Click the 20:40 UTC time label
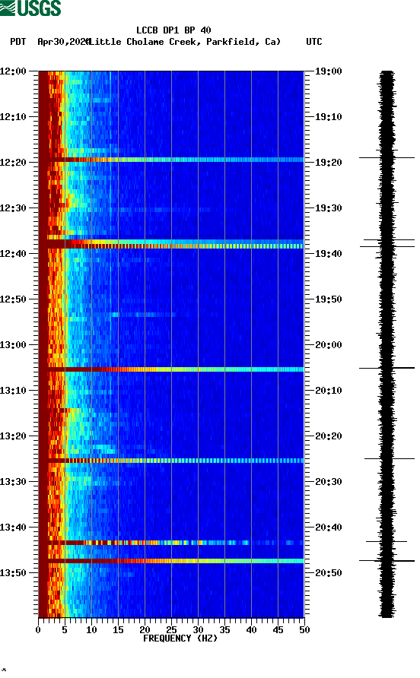 pyautogui.click(x=328, y=528)
